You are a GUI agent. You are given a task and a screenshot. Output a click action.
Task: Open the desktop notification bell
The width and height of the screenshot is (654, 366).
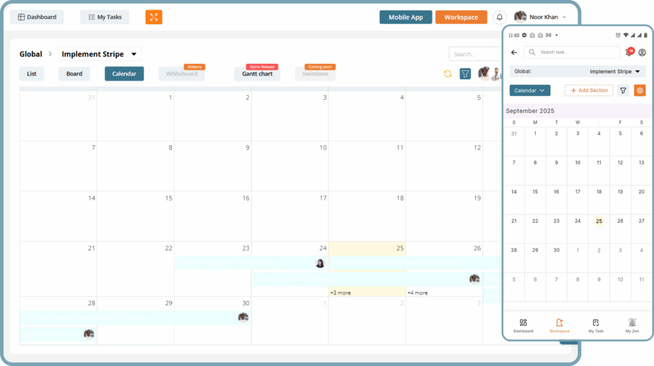(499, 17)
